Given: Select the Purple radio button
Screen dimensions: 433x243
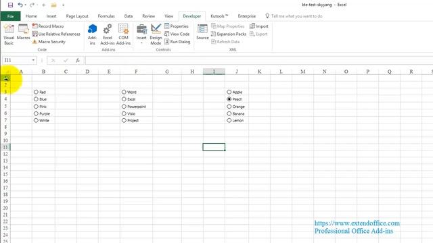Looking at the screenshot, I should pos(36,113).
